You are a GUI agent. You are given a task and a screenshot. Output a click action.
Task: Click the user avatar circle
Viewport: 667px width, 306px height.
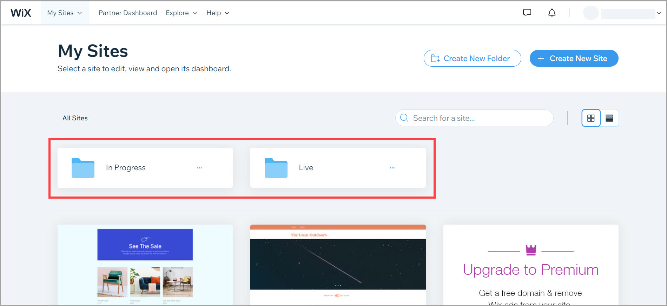click(x=591, y=13)
